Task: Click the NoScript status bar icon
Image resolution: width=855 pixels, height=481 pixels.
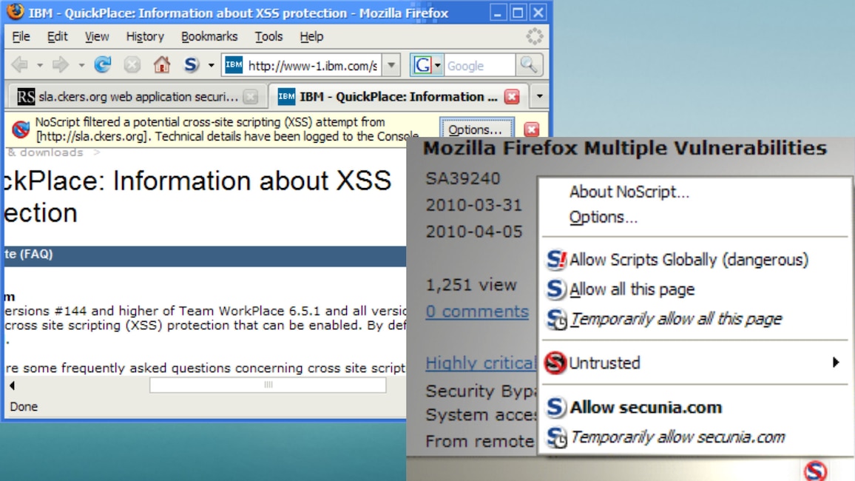Action: (815, 470)
